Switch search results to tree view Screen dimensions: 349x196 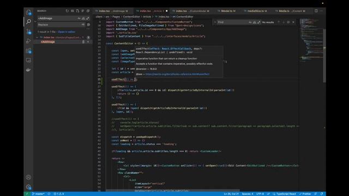coord(83,11)
